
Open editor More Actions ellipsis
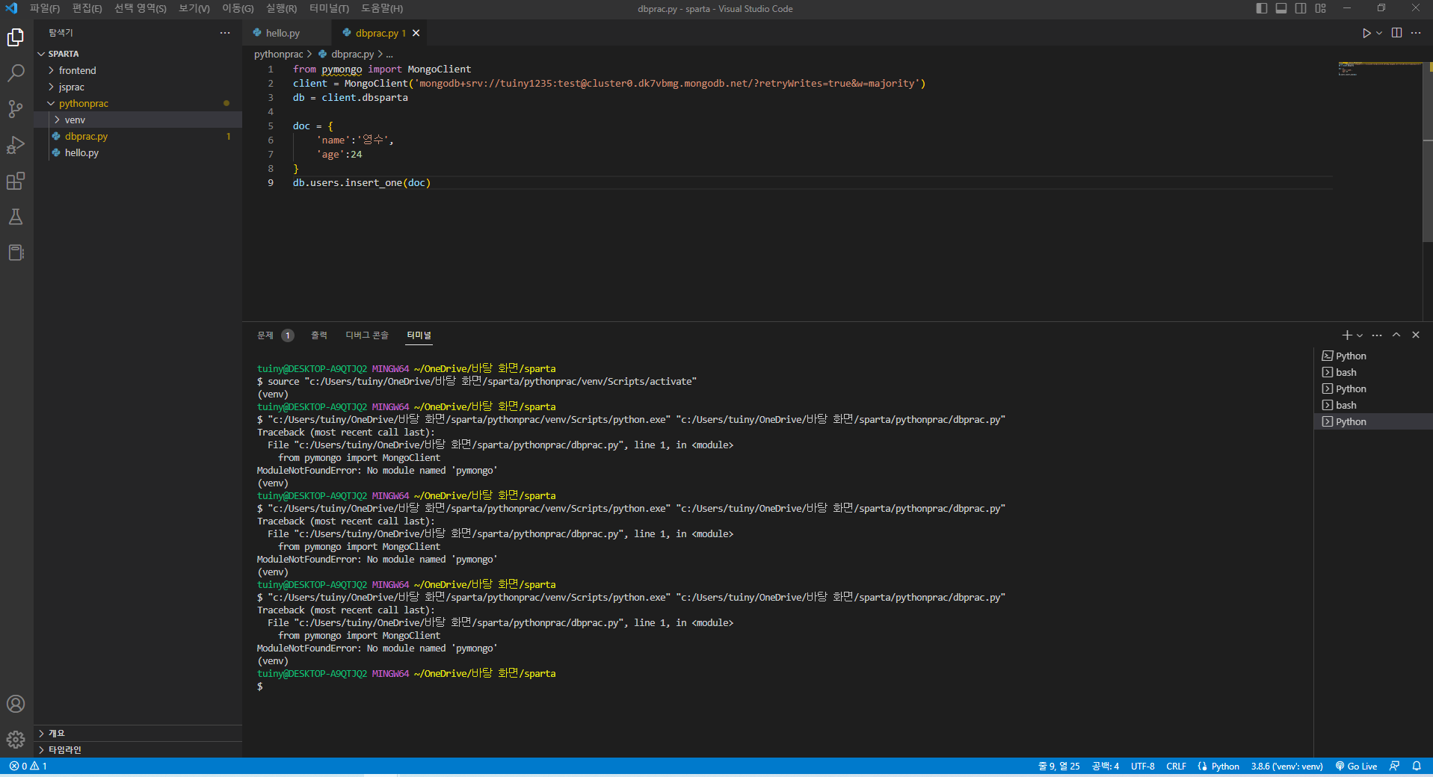coord(1416,33)
